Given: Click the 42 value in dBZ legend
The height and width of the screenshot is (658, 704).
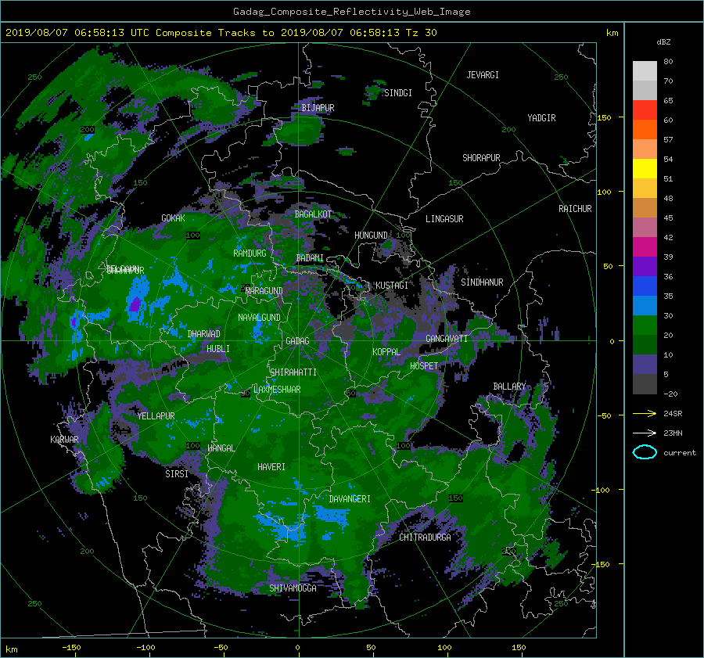Looking at the screenshot, I should click(x=668, y=238).
